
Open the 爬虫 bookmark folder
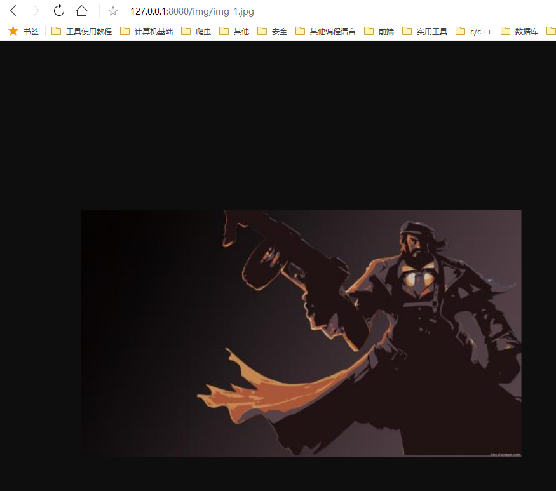tap(196, 31)
